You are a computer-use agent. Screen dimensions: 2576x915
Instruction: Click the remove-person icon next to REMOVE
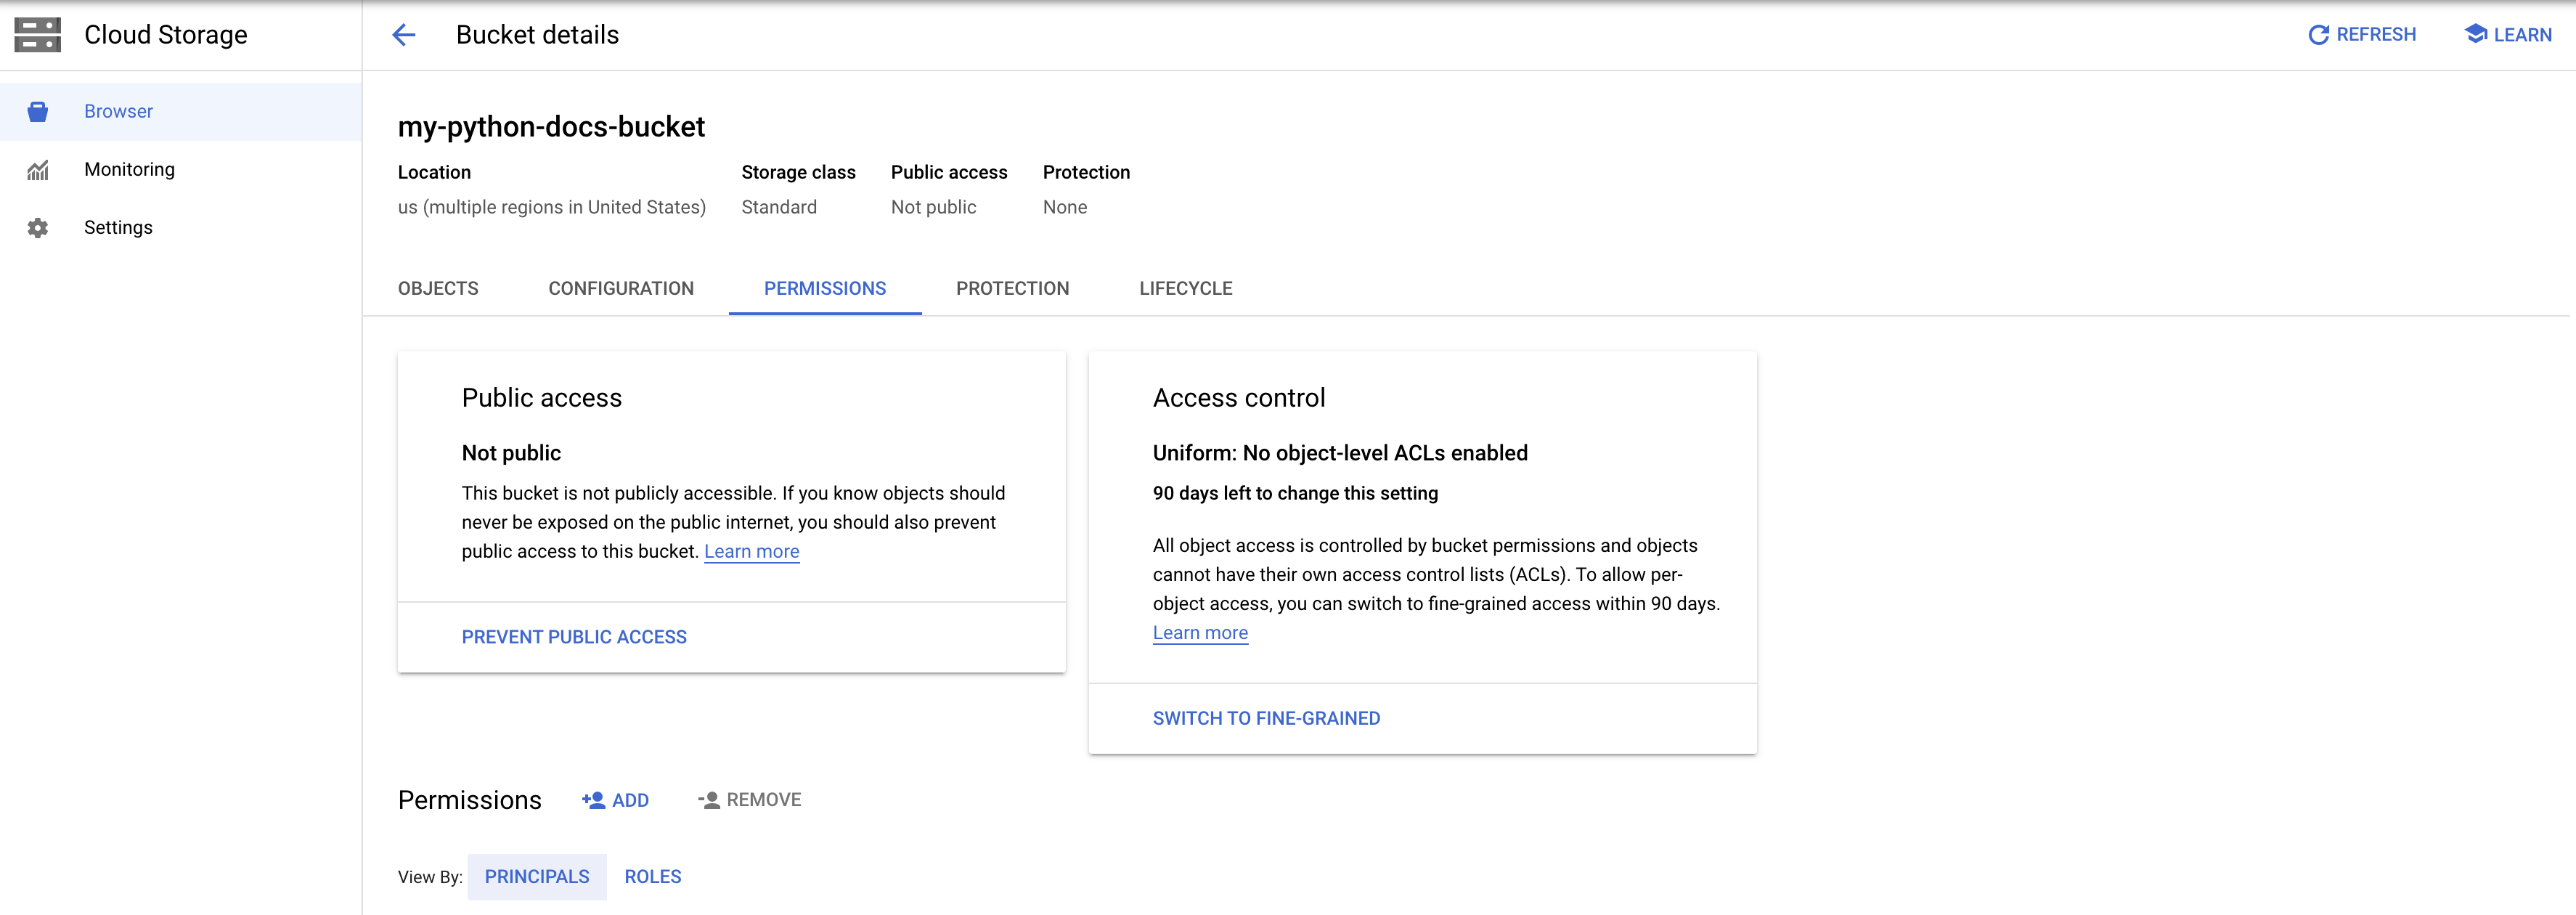click(x=709, y=800)
